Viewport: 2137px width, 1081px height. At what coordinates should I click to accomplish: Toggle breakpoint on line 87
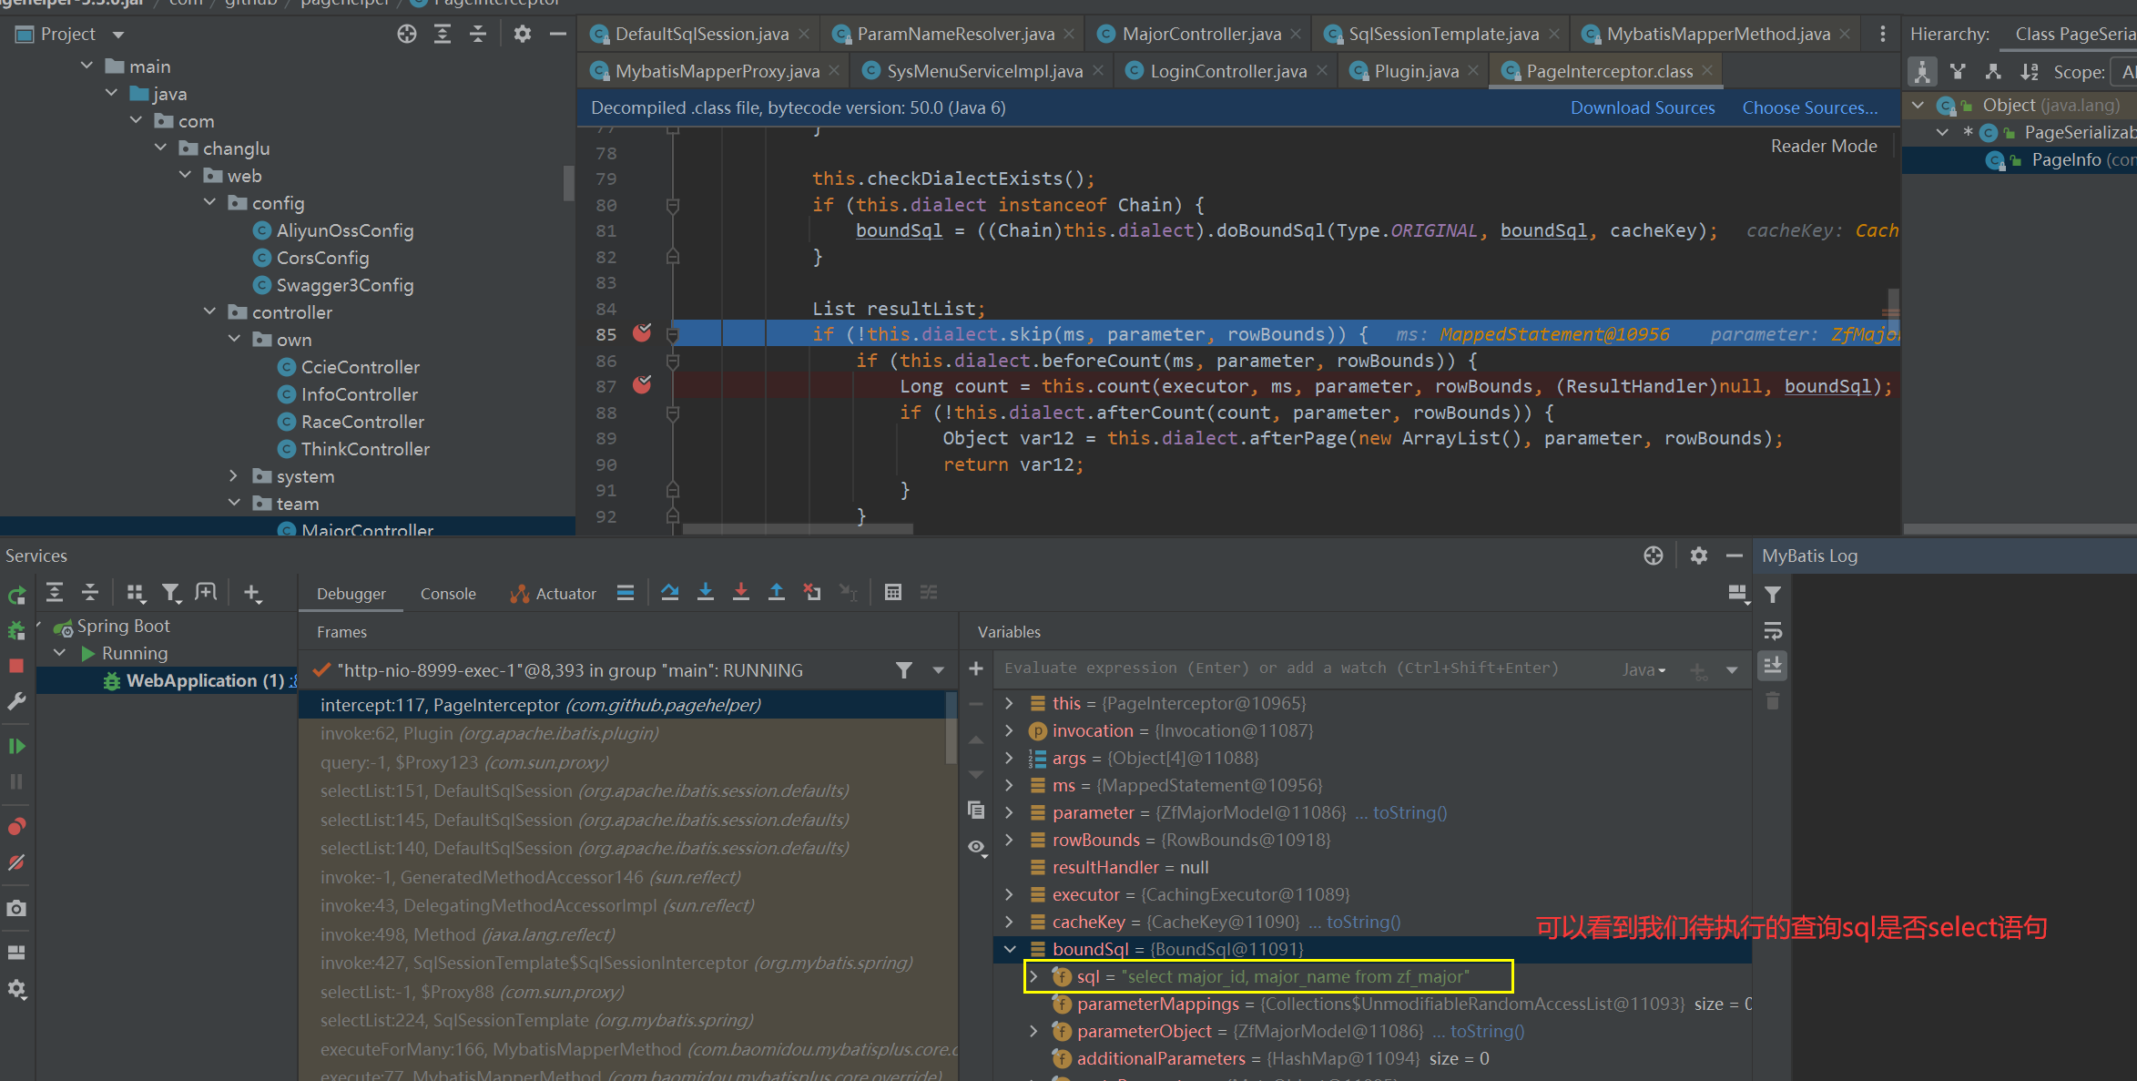pyautogui.click(x=642, y=385)
